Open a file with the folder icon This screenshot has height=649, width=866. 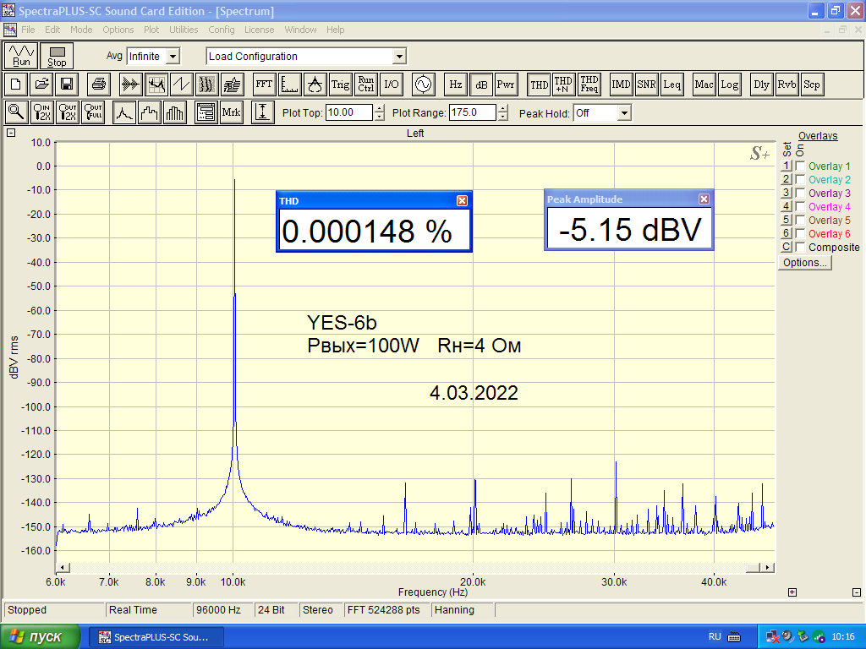[41, 85]
